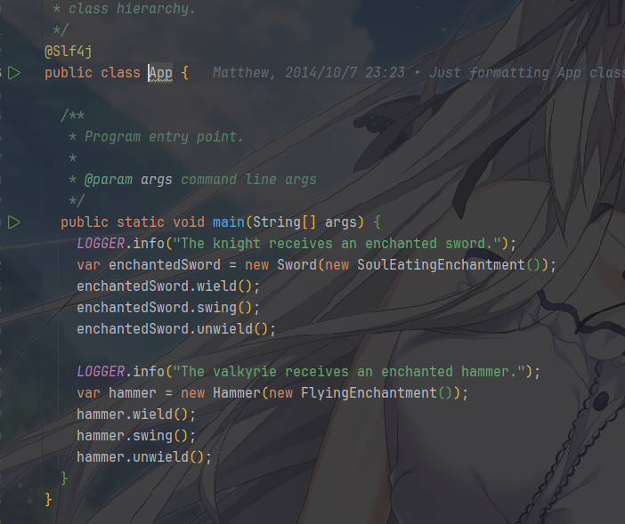
Task: Click the Hammer class reference
Action: coord(237,393)
